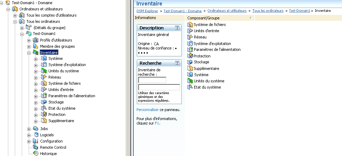Click Réseau icon in component list
Screen dimensions: 342x156
(190, 37)
